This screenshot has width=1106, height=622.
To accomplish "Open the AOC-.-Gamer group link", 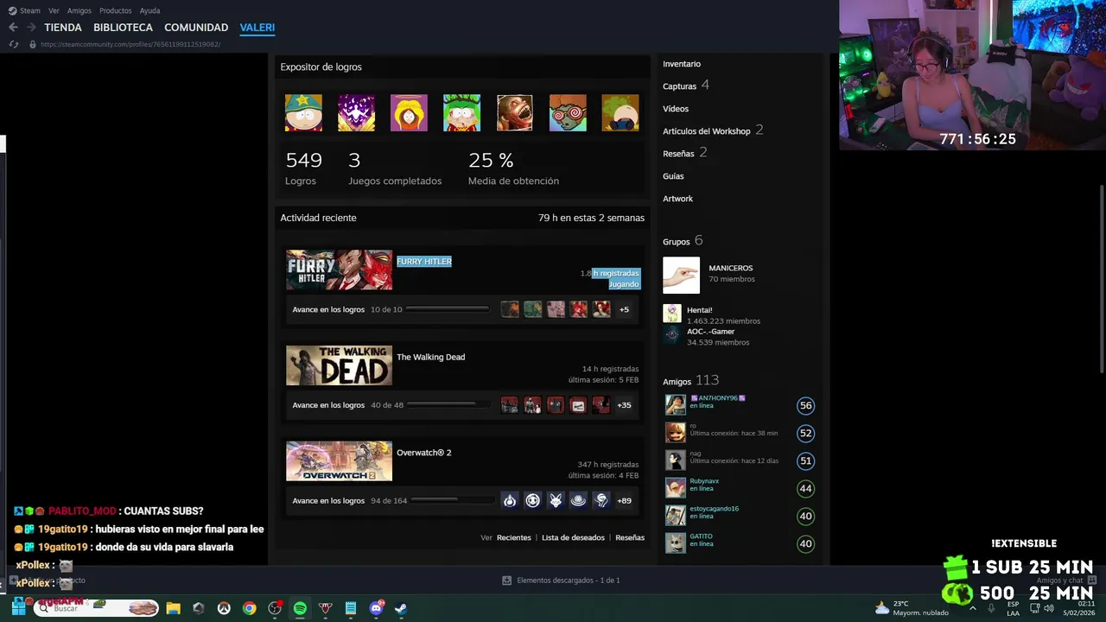I will click(710, 332).
